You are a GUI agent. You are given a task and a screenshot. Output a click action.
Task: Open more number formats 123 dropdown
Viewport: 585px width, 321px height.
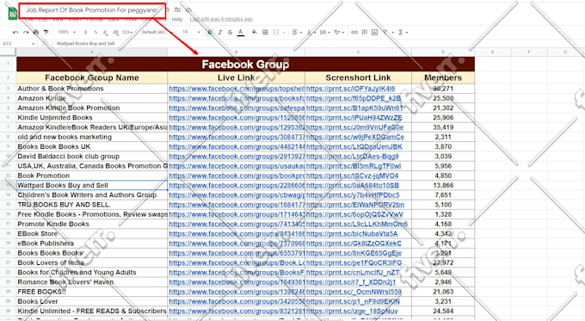(x=127, y=32)
